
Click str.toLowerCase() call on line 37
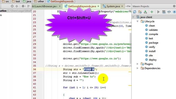pyautogui.click(x=85, y=73)
